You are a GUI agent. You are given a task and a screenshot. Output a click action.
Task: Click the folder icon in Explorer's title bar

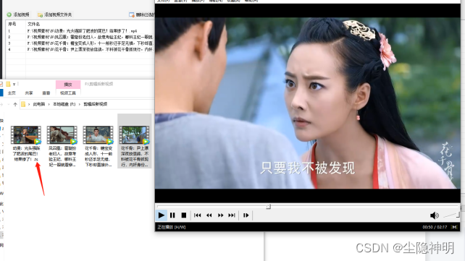8,84
